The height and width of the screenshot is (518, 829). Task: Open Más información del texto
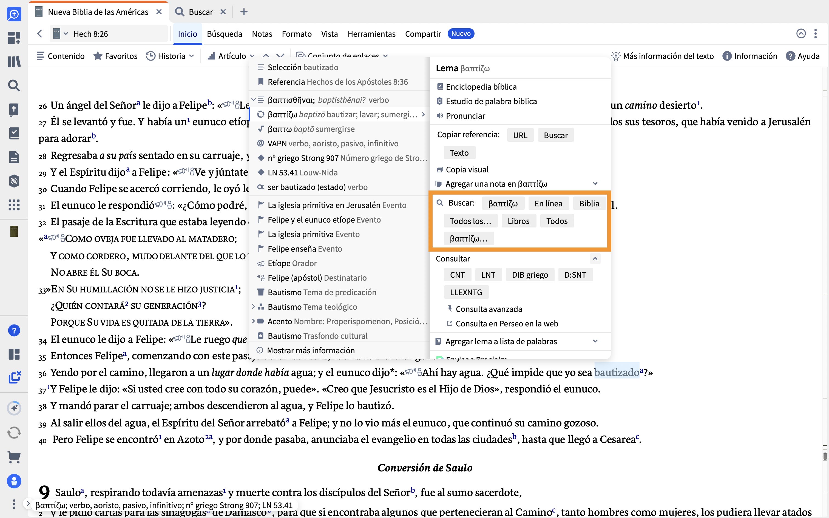click(x=662, y=56)
